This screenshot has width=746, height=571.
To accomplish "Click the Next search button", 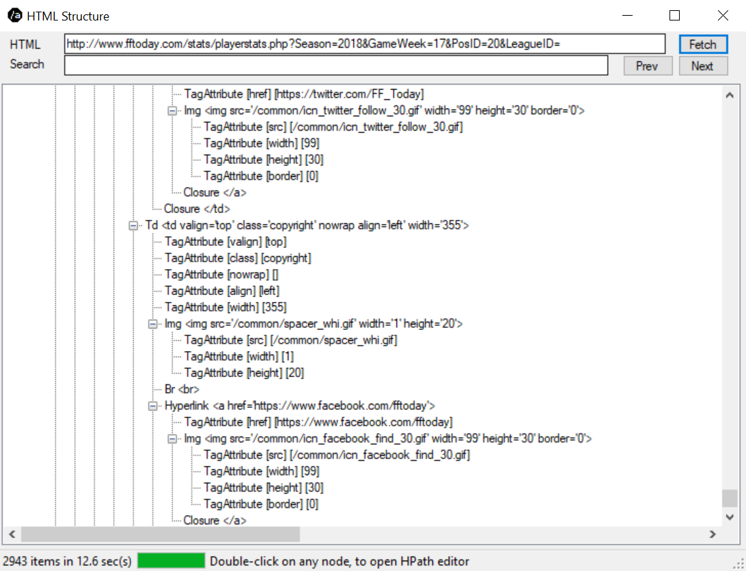I will [x=703, y=66].
